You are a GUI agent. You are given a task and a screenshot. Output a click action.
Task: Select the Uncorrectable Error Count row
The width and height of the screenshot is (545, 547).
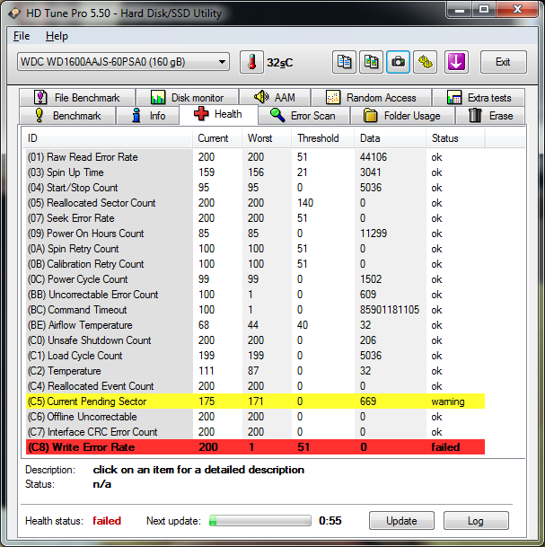pos(255,295)
